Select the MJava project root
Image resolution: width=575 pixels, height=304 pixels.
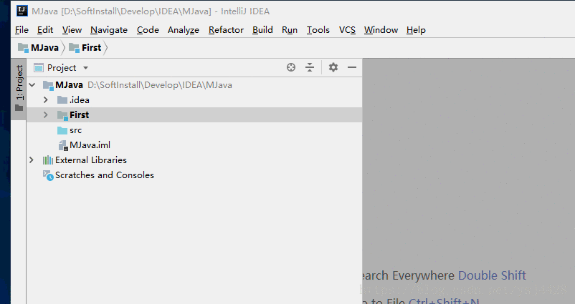point(194,85)
